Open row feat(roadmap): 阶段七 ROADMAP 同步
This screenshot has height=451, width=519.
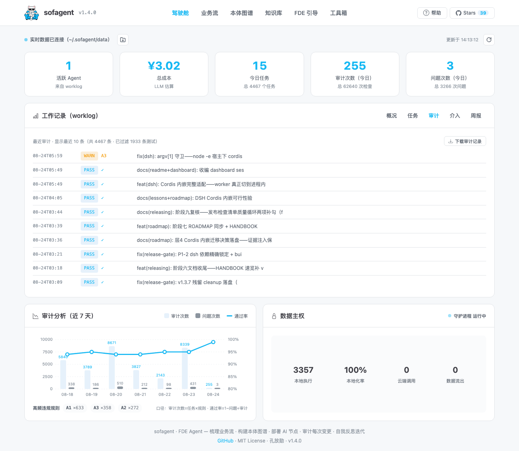click(x=259, y=226)
